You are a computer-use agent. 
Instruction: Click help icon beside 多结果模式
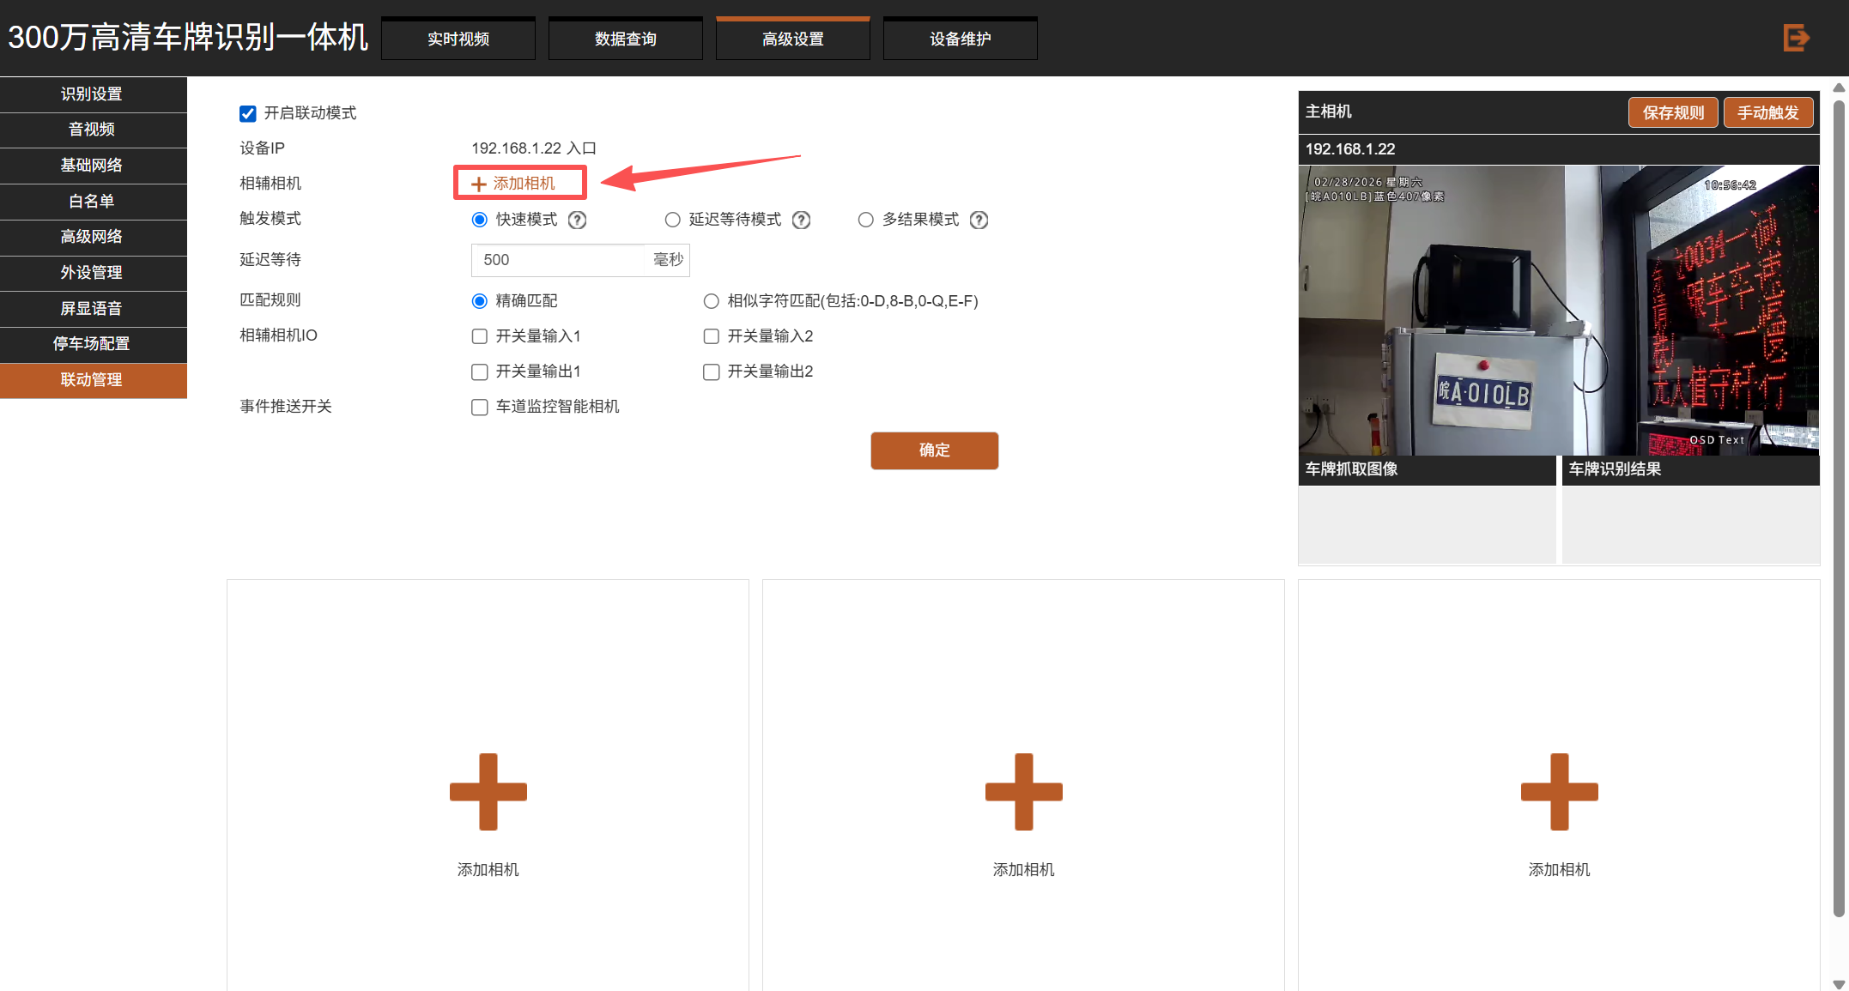click(x=979, y=220)
